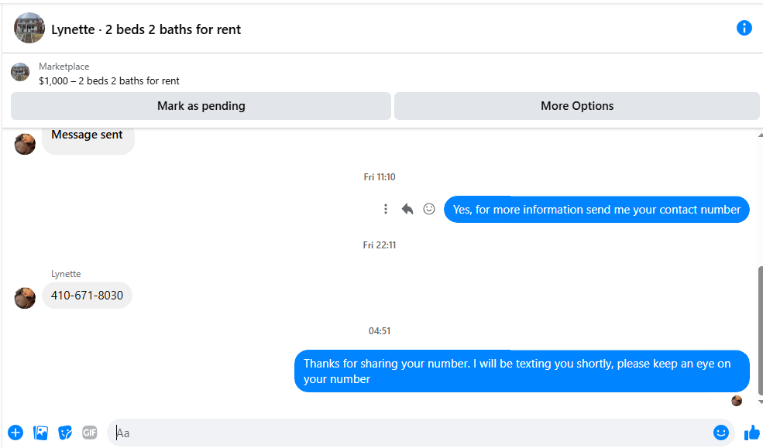
Task: Click the listing thumbnail next to Marketplace
Action: click(20, 73)
